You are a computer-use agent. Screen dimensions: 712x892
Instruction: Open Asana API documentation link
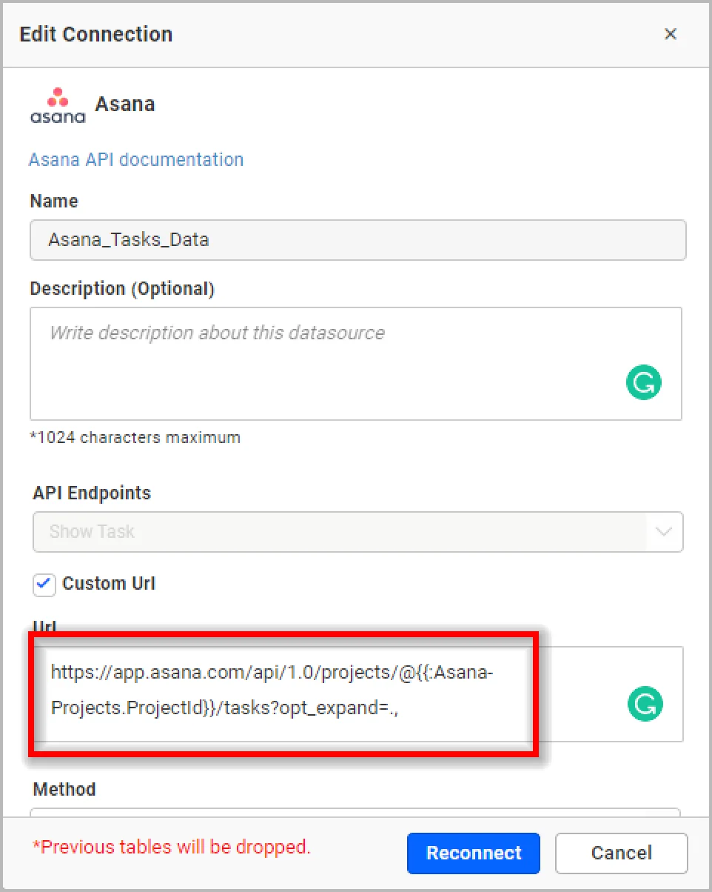(136, 159)
